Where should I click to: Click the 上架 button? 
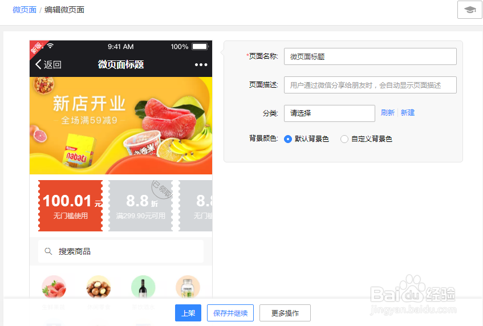pos(188,313)
